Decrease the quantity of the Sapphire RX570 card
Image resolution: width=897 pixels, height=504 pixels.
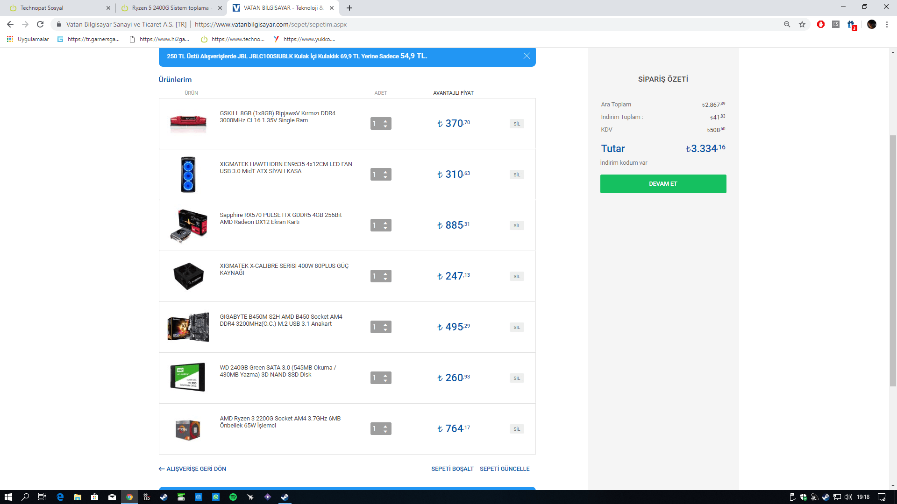point(385,228)
